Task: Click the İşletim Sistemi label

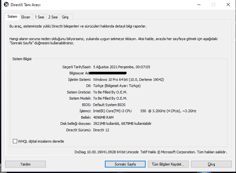Action: (79, 80)
